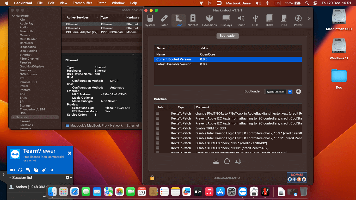
Task: Check 'Disable XHCI 1.0 check, 10.9.*' patch
Action: pyautogui.click(x=158, y=143)
